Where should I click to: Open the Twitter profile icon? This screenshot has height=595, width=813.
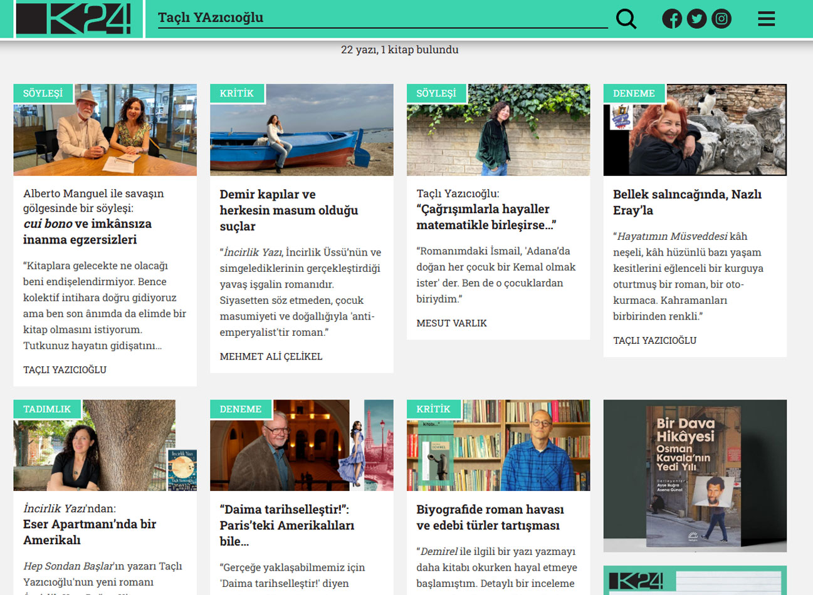(696, 19)
